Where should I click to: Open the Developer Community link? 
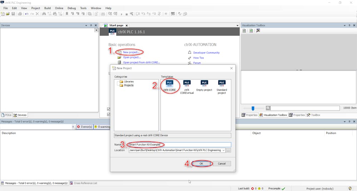(206, 53)
